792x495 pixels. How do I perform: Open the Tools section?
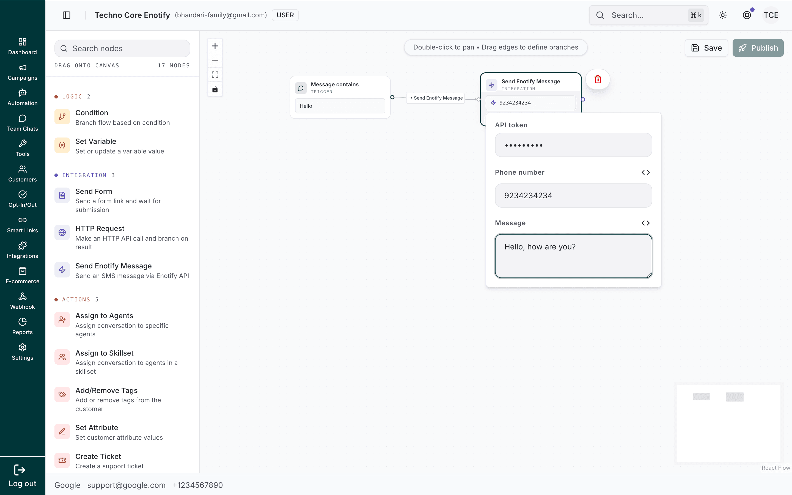[x=23, y=148]
